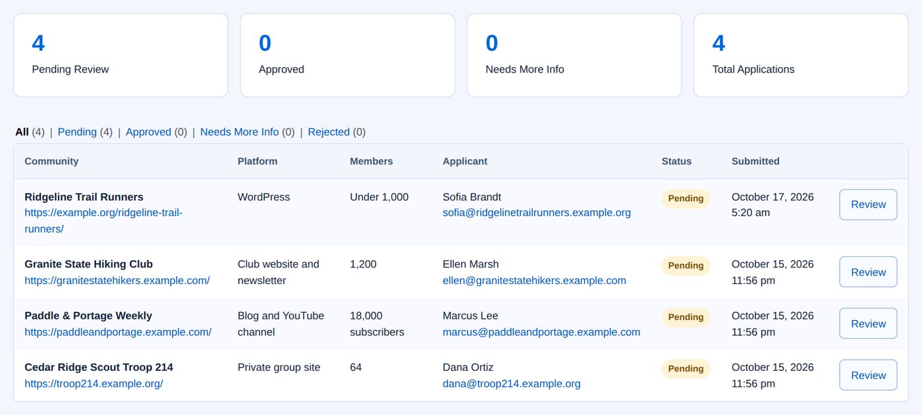Click applicant name Sofia Brandt
Screen dimensions: 922x415
click(x=472, y=197)
